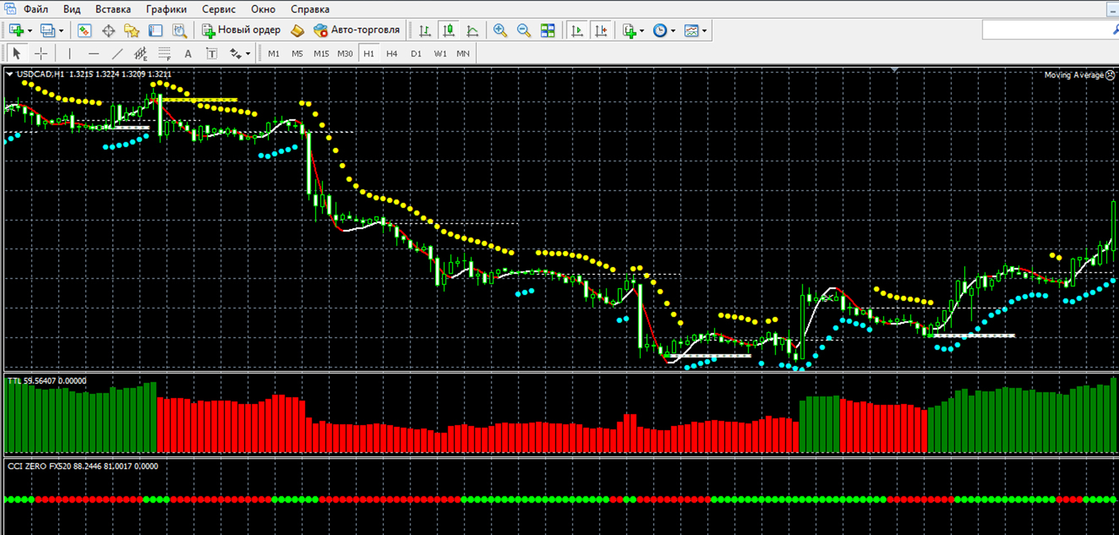Toggle the Авто-торговля button

click(356, 30)
